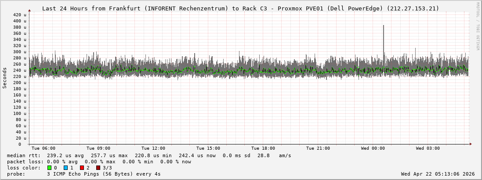Screen dimensions: 482x180
Task: Select the Tue 18:00 time label
Action: coord(263,148)
